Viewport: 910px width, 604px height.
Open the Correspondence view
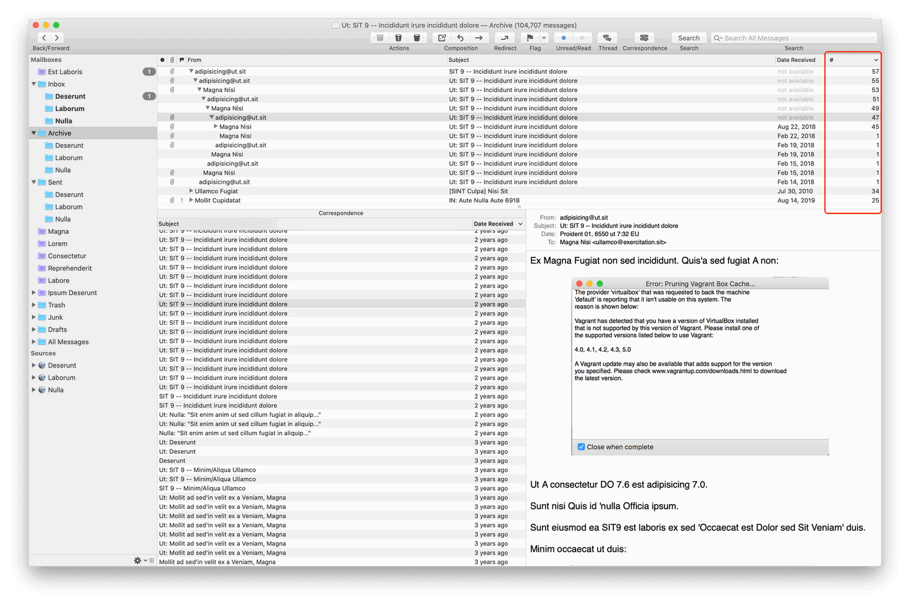pos(644,38)
